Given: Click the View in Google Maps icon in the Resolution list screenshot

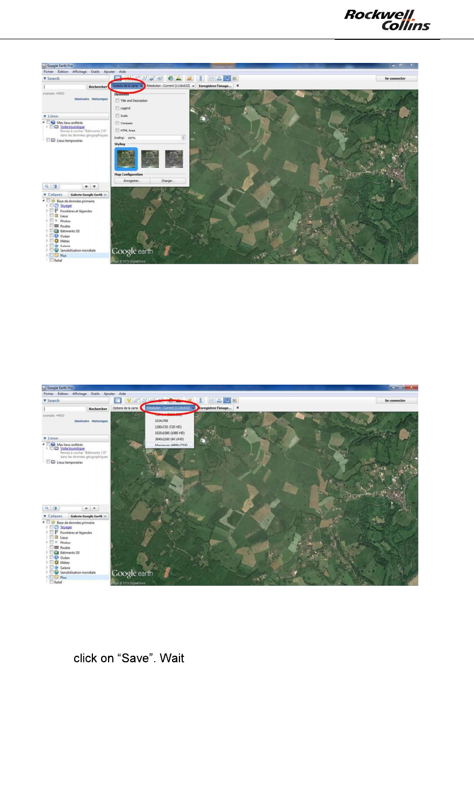Looking at the screenshot, I should (234, 400).
